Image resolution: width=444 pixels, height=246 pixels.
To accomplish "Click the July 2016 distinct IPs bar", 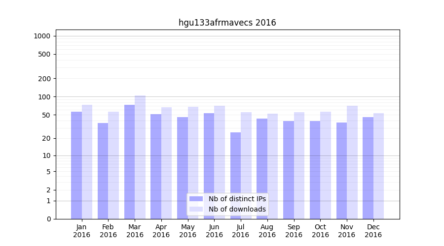I will click(235, 176).
